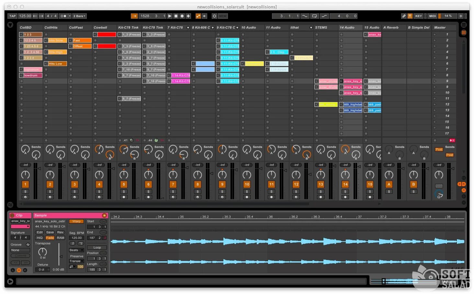Click the Stop All Clips button in Master
This screenshot has height=294, width=474.
pos(435,140)
